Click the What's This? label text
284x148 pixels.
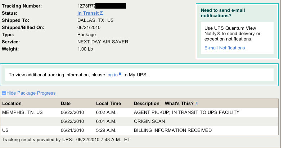click(179, 103)
